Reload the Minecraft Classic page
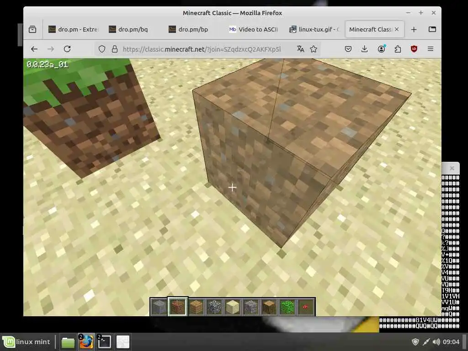The image size is (468, 351). pyautogui.click(x=67, y=49)
